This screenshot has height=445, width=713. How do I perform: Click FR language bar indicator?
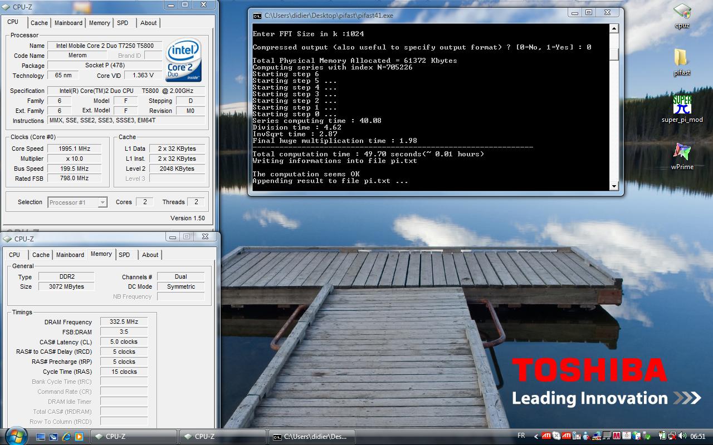point(521,436)
